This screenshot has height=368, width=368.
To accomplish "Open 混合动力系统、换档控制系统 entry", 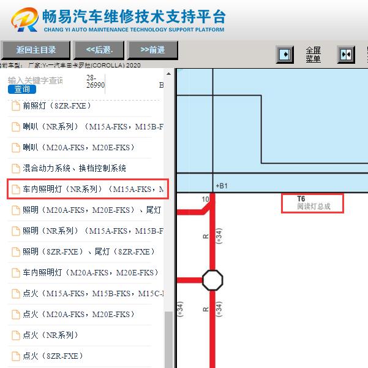I will tap(75, 169).
